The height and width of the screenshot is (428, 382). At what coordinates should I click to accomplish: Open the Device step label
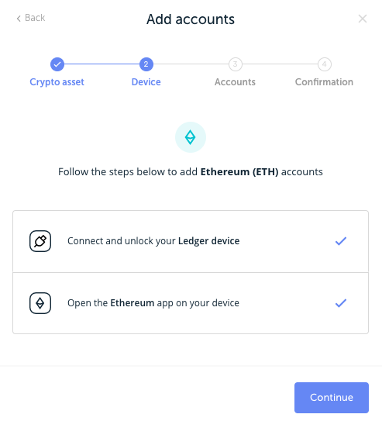(x=146, y=82)
